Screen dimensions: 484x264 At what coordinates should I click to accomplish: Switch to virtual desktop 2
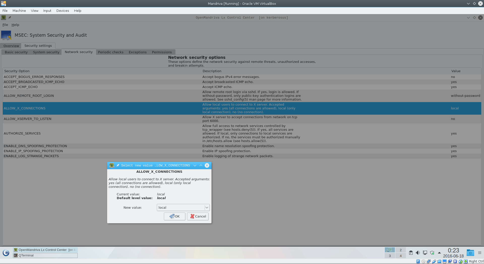click(401, 250)
